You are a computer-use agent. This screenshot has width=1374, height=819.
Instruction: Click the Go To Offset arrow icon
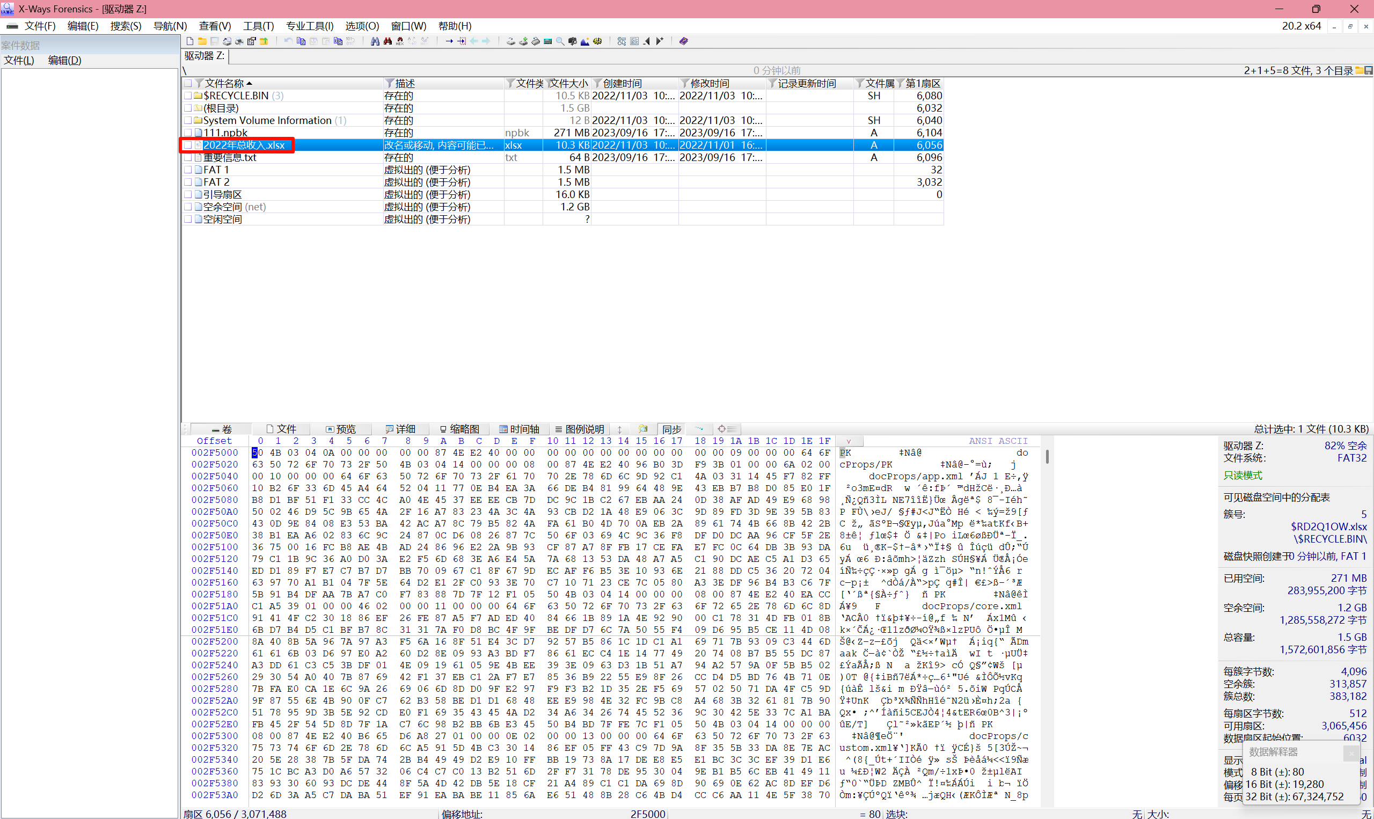pyautogui.click(x=449, y=41)
